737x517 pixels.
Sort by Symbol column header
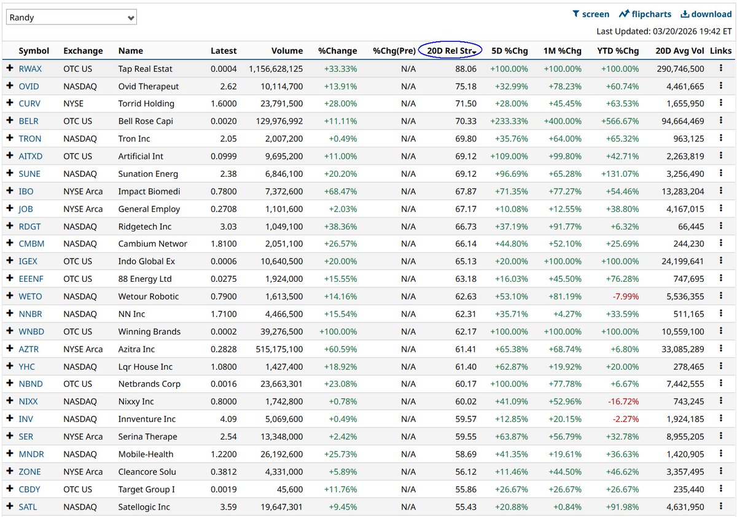[34, 51]
